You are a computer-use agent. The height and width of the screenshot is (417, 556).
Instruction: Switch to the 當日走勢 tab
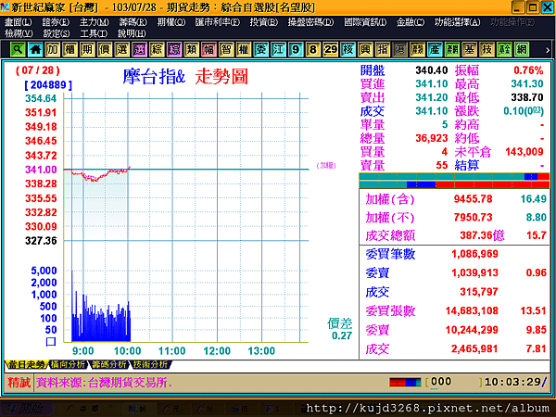pos(26,364)
